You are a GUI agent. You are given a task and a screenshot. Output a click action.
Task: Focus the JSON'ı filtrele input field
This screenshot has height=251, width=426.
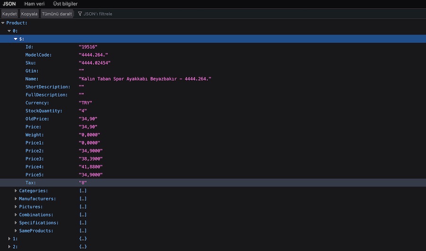(x=98, y=14)
